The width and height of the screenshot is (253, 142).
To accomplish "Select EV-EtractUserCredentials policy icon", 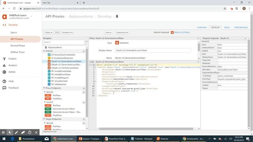I will [49, 55].
